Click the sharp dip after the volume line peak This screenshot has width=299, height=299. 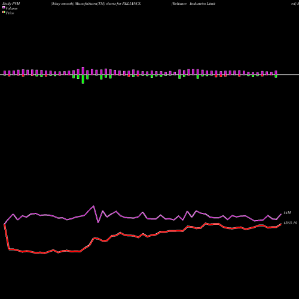pyautogui.click(x=98, y=222)
